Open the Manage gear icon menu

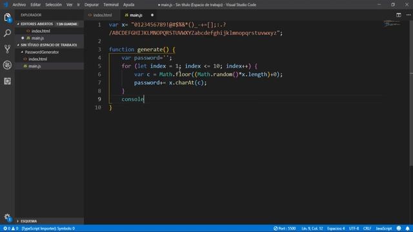pos(7,217)
